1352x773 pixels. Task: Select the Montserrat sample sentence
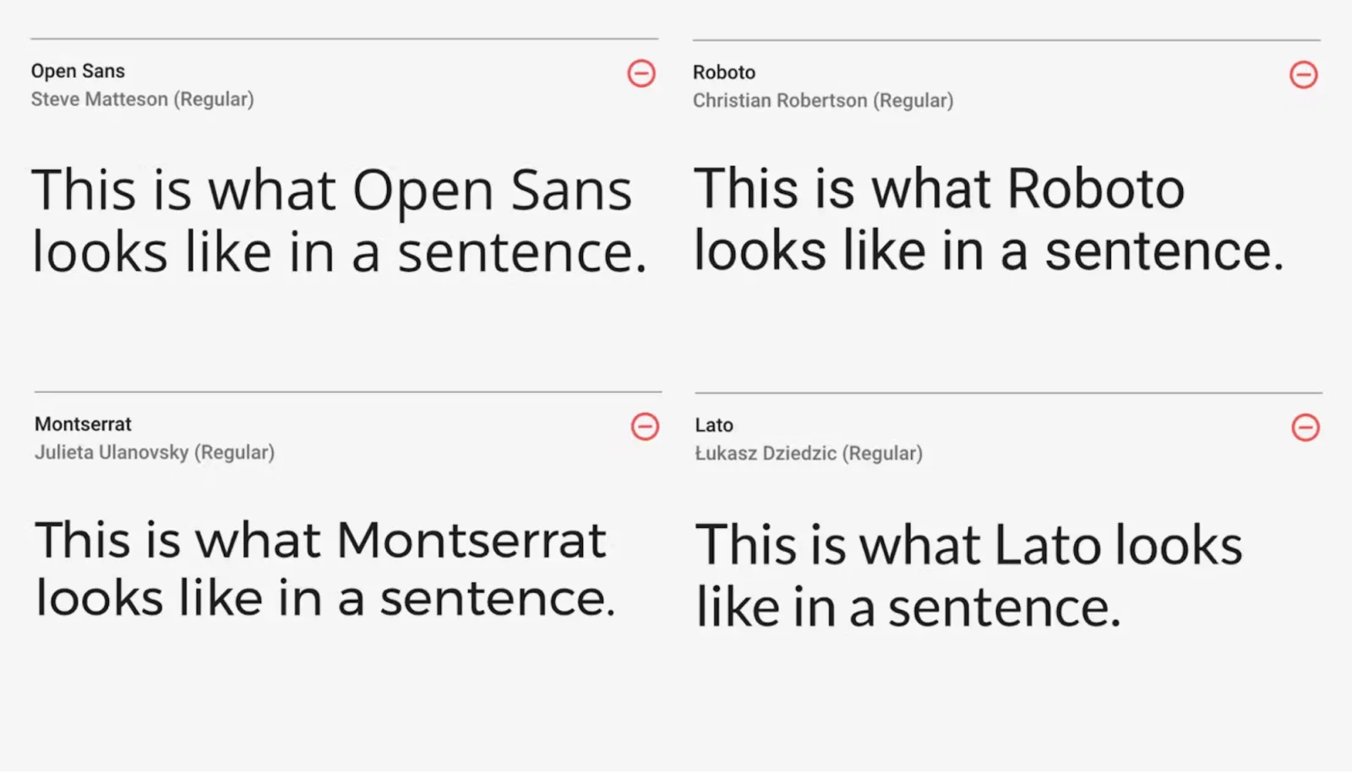[324, 569]
